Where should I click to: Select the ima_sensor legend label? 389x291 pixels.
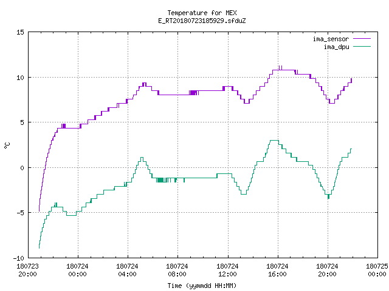point(331,39)
